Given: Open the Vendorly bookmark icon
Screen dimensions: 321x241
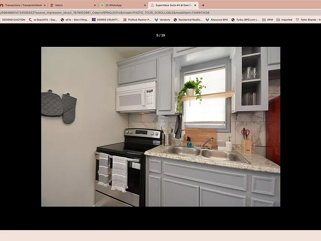Looking at the screenshot, I should [156, 20].
